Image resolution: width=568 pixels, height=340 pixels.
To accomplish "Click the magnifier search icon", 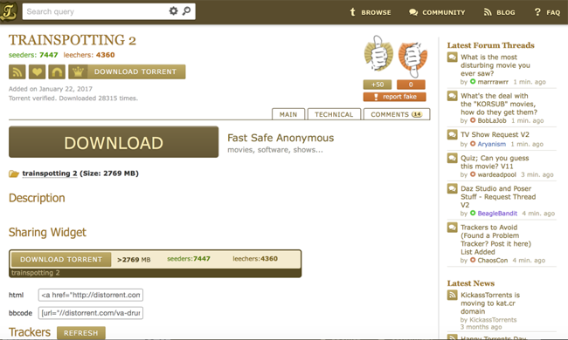I will [x=186, y=11].
